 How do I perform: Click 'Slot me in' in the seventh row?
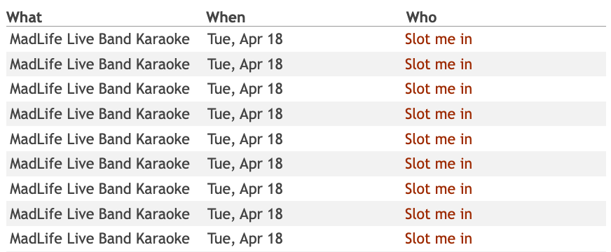(x=439, y=189)
